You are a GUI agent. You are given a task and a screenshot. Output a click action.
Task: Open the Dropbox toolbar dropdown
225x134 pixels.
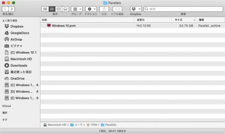pos(136,9)
